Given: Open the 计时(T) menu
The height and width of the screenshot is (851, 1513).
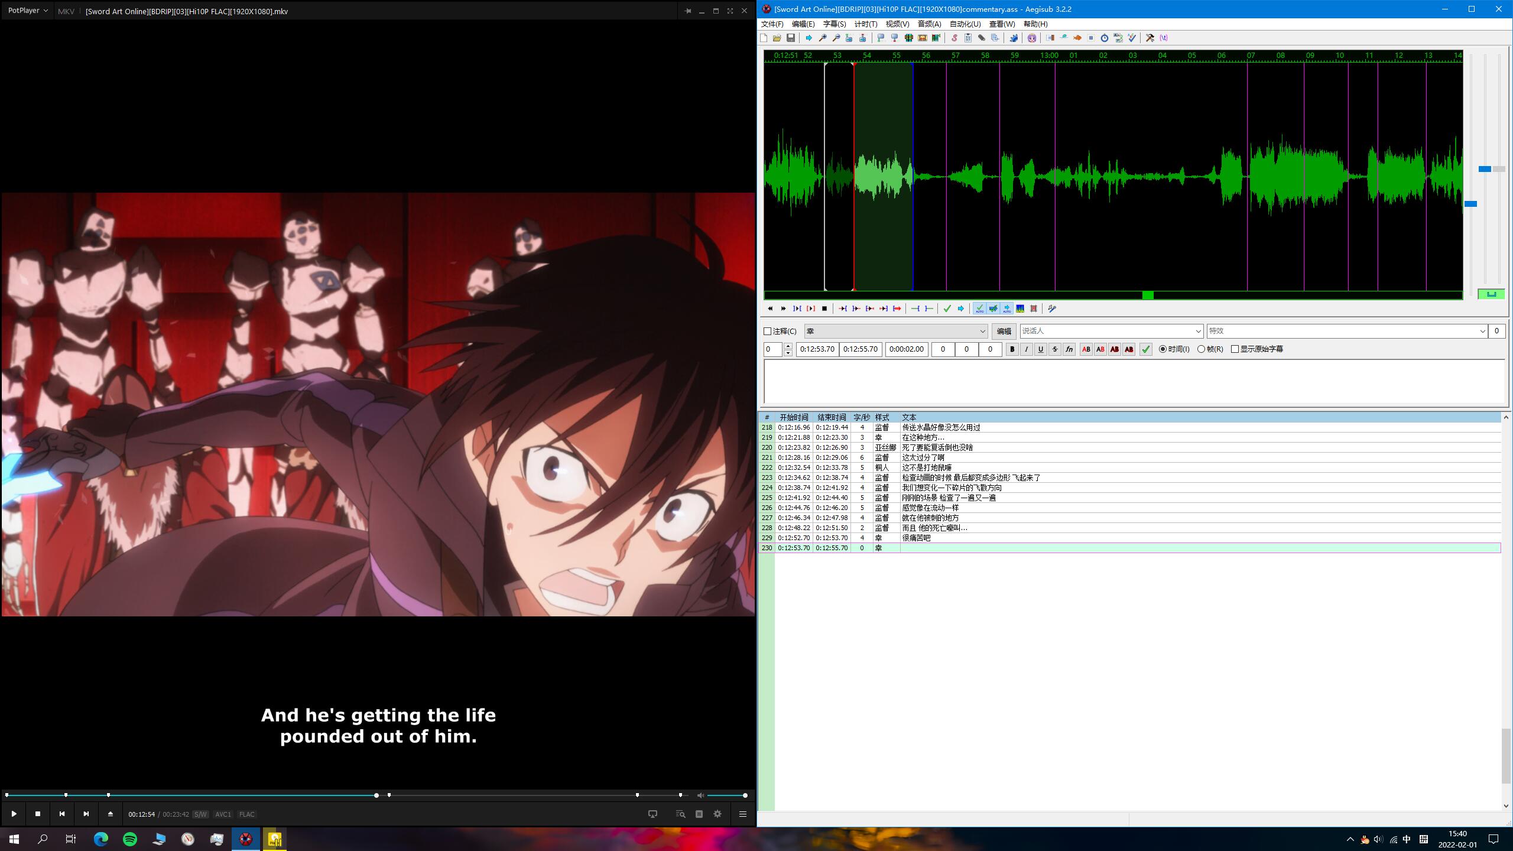Looking at the screenshot, I should point(866,24).
